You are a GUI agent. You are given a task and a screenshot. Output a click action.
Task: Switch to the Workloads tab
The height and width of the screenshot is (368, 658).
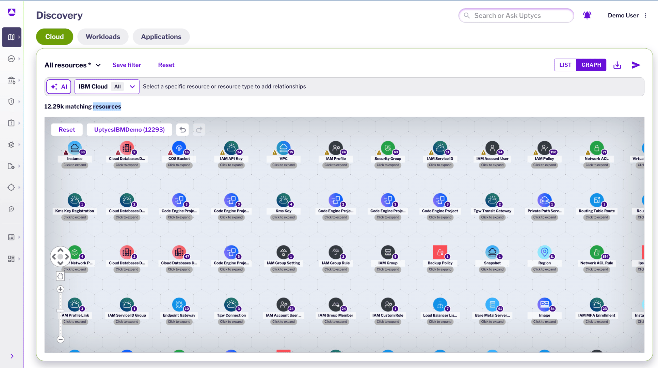103,36
